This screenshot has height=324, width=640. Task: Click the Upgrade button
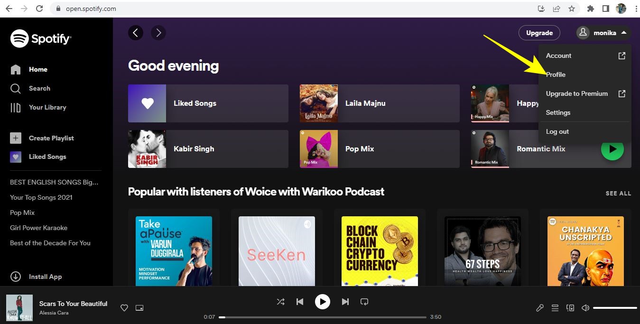coord(539,33)
